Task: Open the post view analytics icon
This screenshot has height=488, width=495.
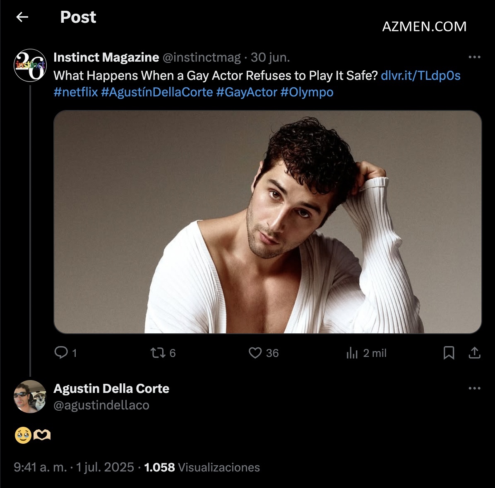Action: [352, 353]
